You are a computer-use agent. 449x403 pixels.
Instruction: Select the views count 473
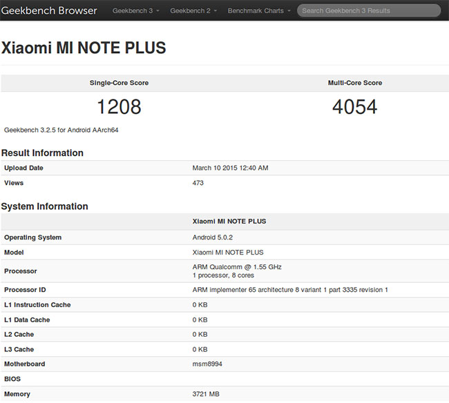tap(198, 183)
